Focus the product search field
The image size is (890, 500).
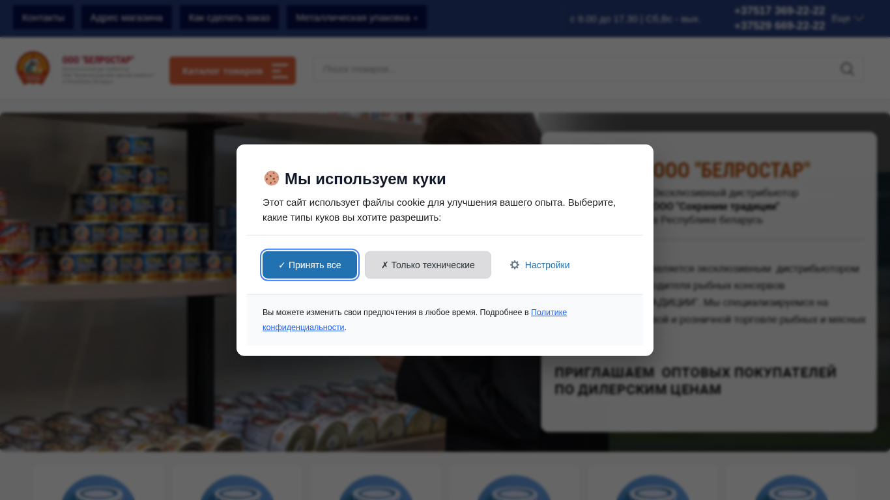(588, 69)
